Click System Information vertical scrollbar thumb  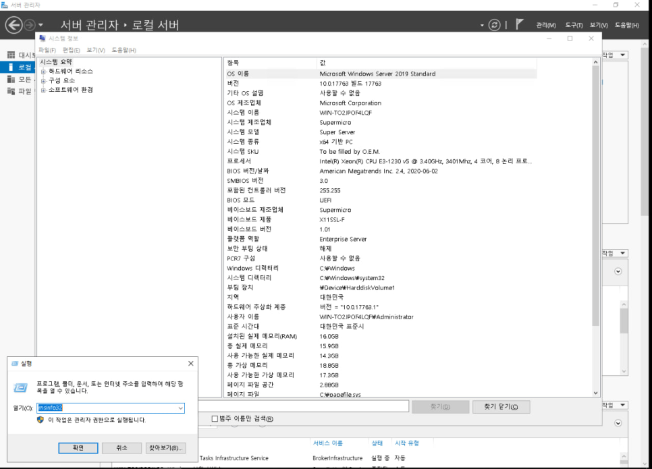[x=595, y=196]
